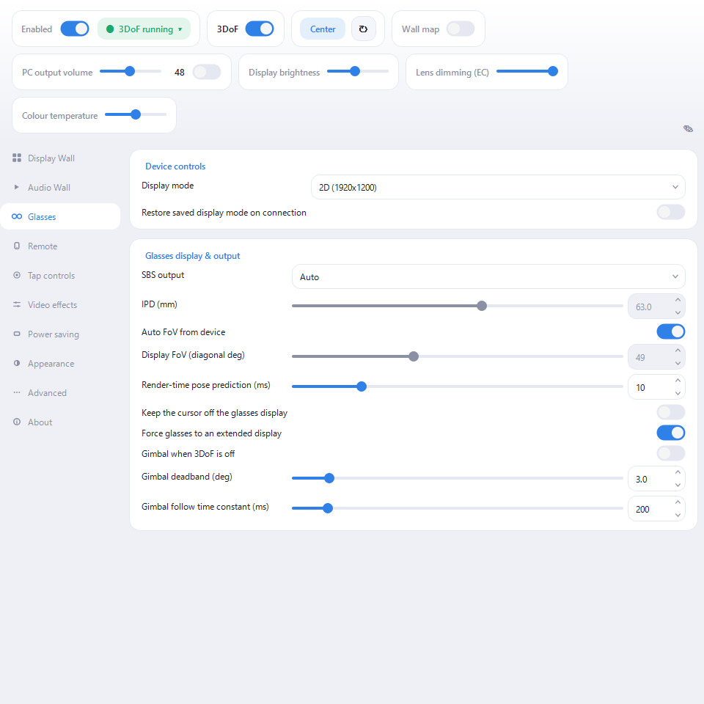Turn off the 3DoF switch

point(260,29)
